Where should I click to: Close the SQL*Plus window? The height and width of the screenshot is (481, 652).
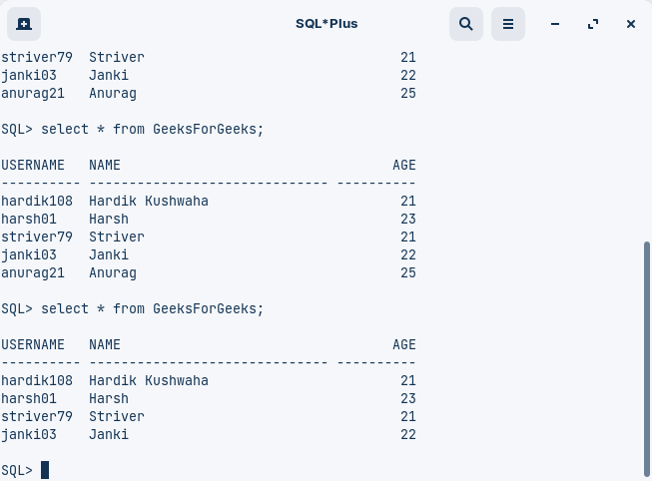631,23
